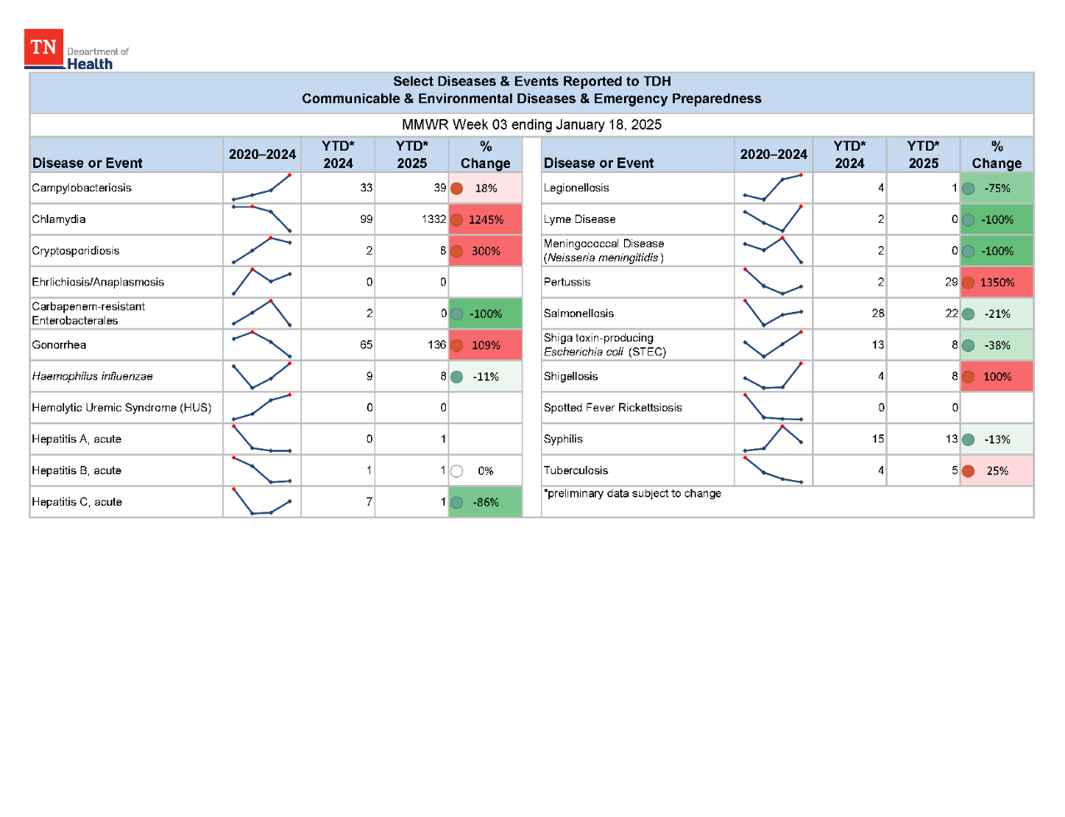
Task: Click the TN Department of Health logo
Action: (x=77, y=47)
